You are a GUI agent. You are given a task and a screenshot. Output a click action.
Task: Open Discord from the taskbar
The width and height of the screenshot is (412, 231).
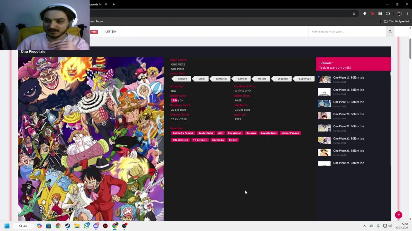96,226
